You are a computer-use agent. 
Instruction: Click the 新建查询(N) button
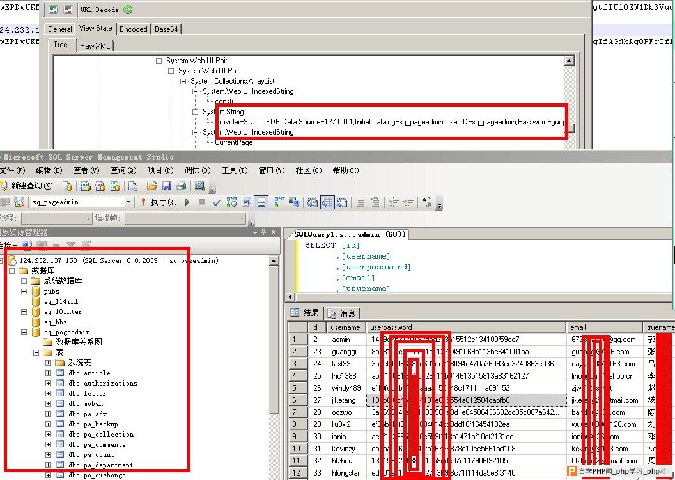(x=27, y=186)
